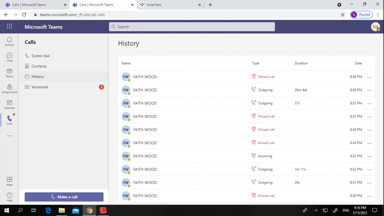This screenshot has height=216, width=384.
Task: Sort history by Name column header
Action: pyautogui.click(x=126, y=63)
